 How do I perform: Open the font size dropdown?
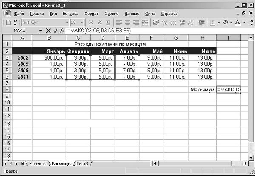[82, 22]
